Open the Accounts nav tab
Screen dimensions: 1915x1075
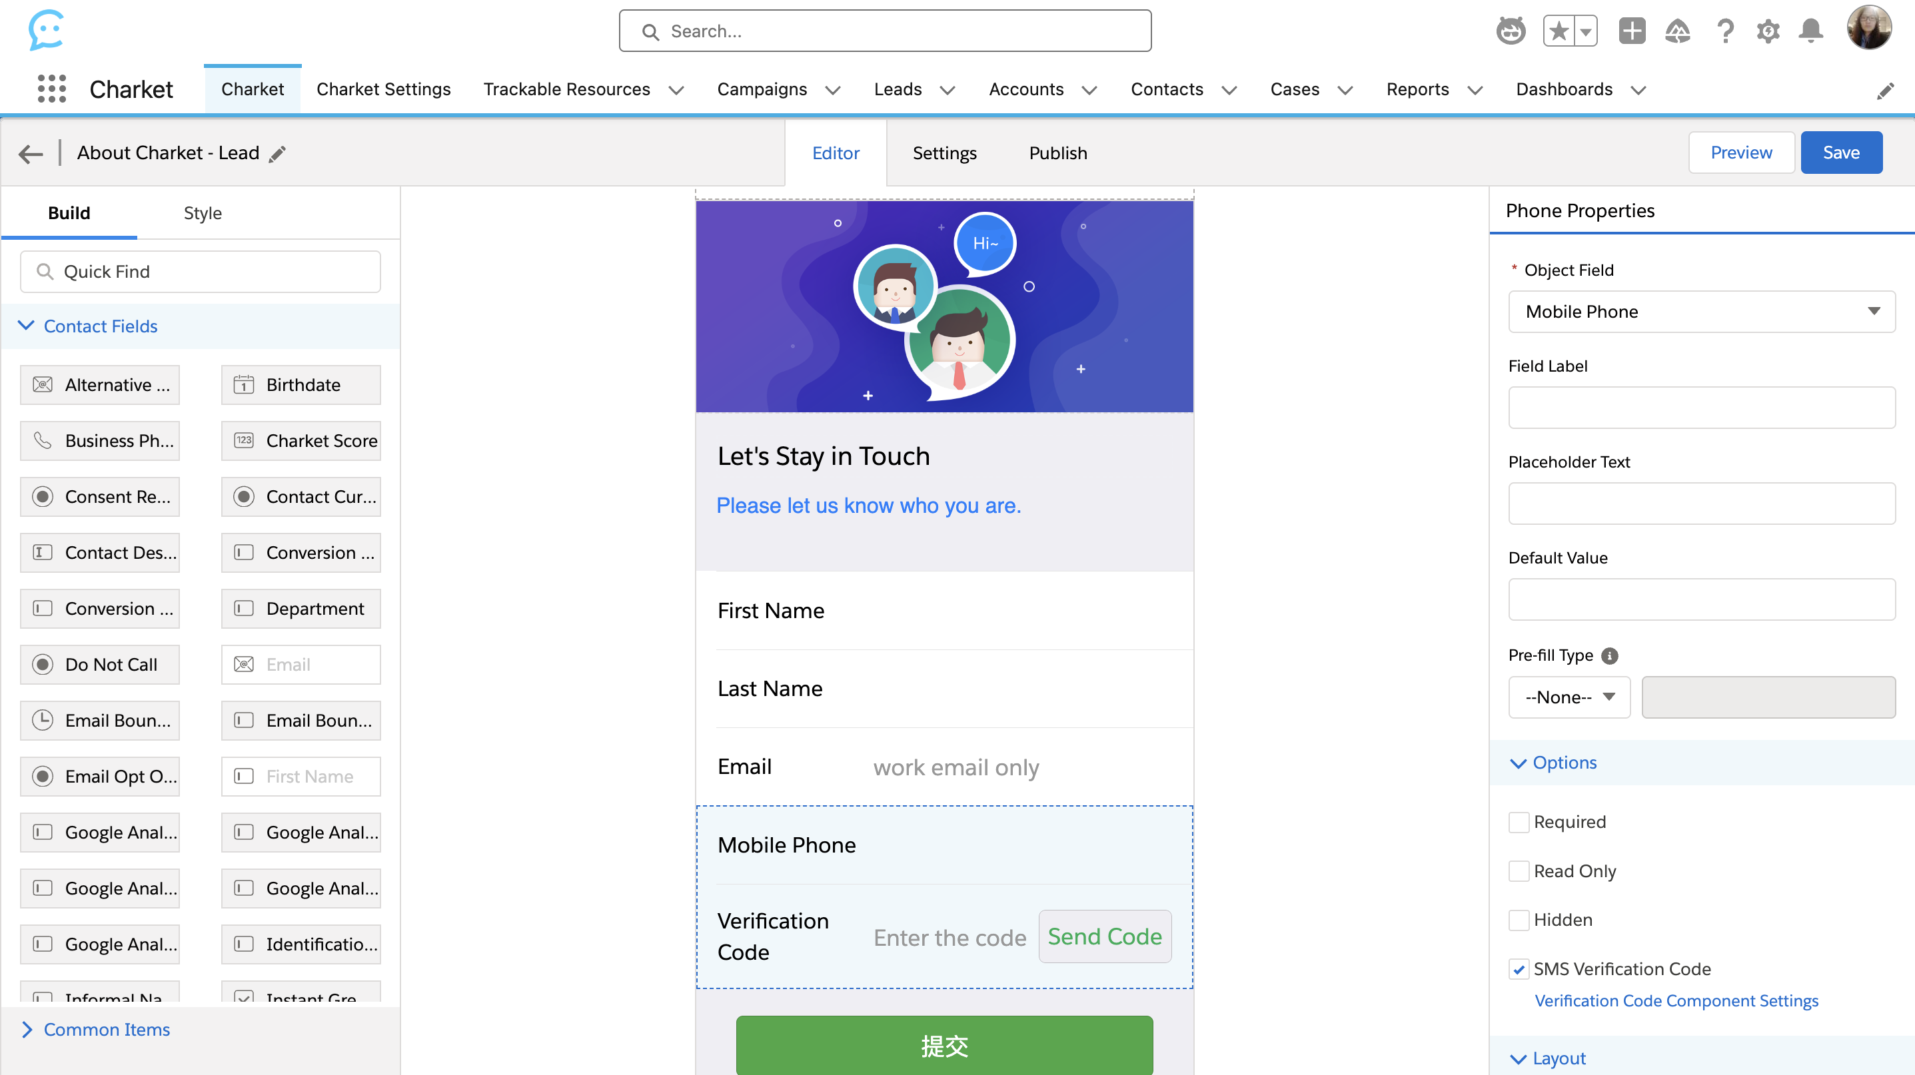coord(1026,89)
